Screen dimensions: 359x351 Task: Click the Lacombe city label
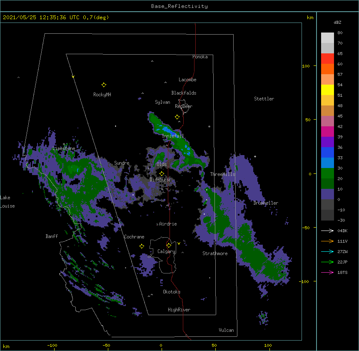click(x=187, y=80)
